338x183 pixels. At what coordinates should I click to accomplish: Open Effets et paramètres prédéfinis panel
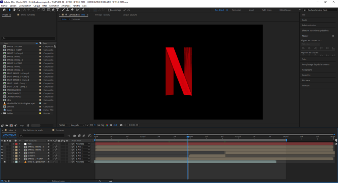[x=315, y=31]
